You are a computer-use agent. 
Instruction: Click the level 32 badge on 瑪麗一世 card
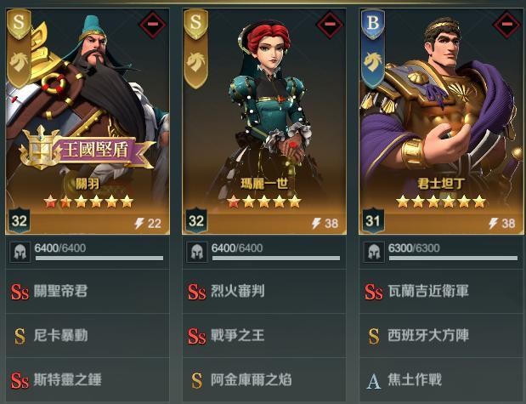pos(196,220)
